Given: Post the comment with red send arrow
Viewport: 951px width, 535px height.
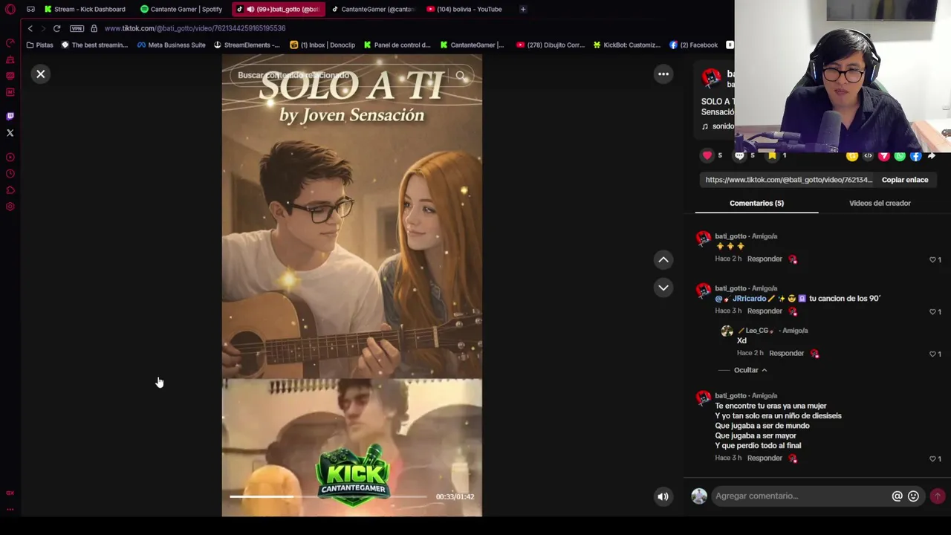Looking at the screenshot, I should click(x=937, y=496).
